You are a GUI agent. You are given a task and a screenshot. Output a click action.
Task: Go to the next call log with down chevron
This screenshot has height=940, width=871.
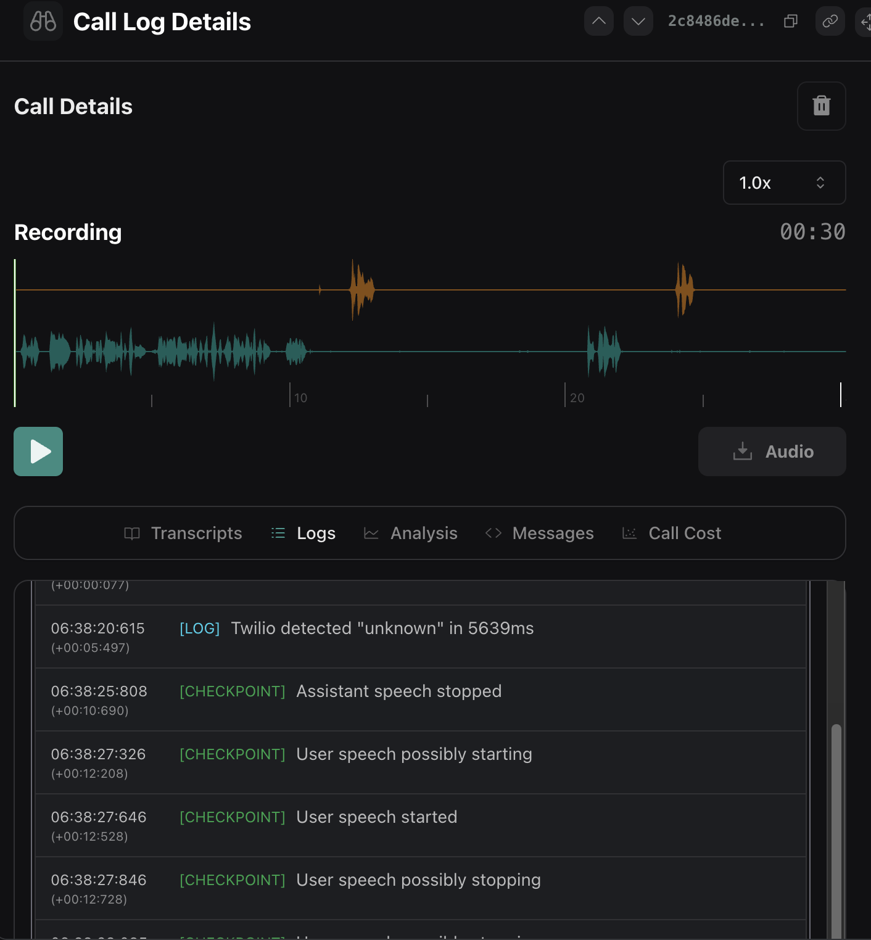pyautogui.click(x=638, y=22)
